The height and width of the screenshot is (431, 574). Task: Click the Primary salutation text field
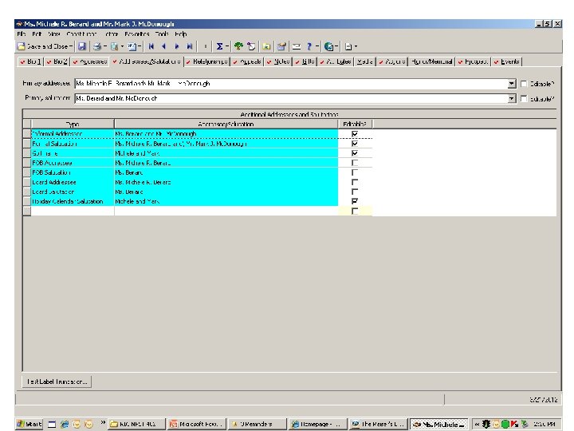coord(291,98)
